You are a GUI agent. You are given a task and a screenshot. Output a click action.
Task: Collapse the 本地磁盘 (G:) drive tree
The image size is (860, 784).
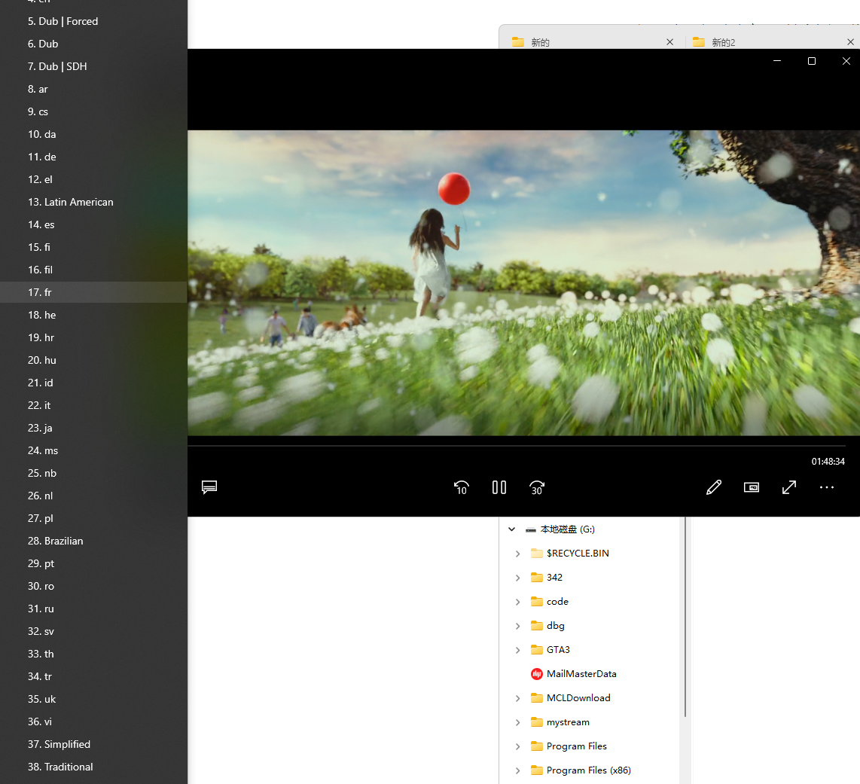click(x=512, y=529)
